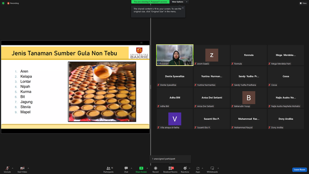Viewport: 309px width, 174px height.
Task: Click the slide title 'Jenis Tanaman Sumber Gula Non Tebu'
Action: [x=64, y=53]
